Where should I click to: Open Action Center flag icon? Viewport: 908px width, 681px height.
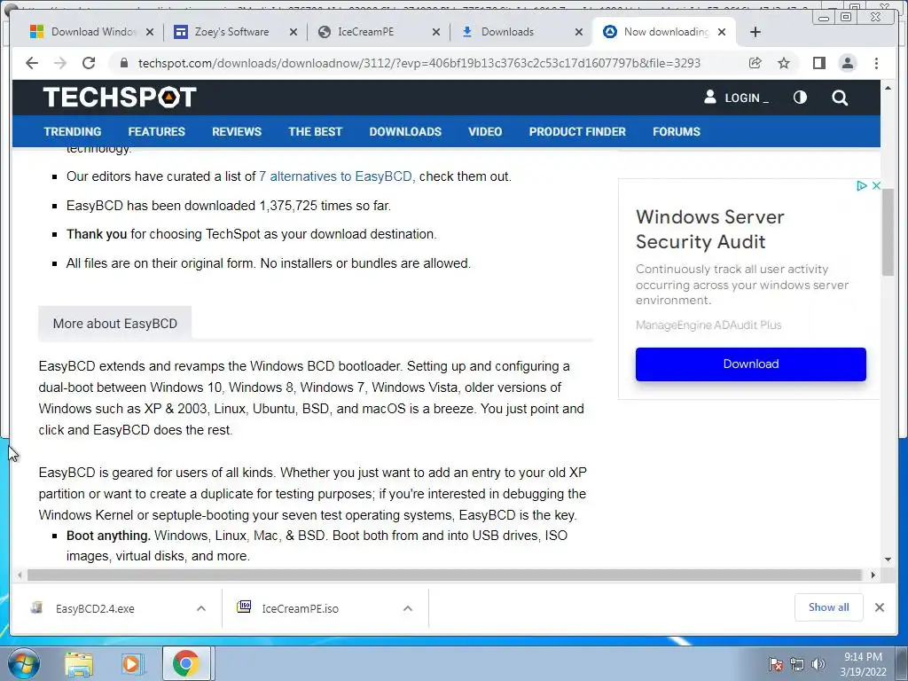775,664
